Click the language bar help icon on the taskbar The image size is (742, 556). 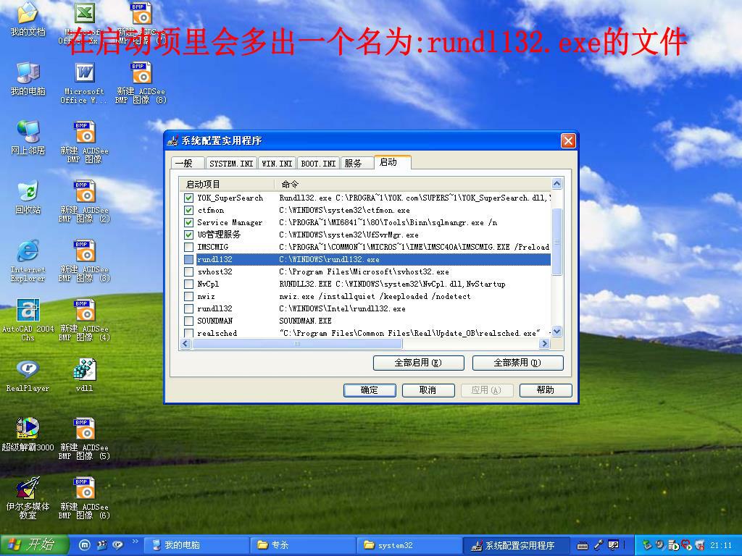613,545
